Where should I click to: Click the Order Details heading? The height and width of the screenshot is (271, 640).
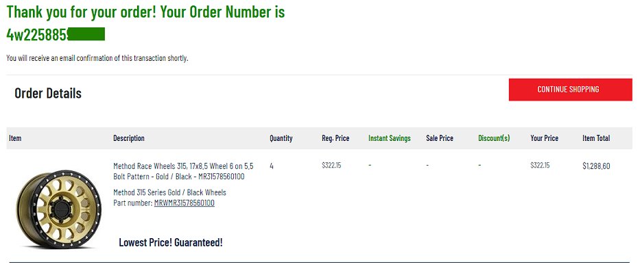(48, 93)
